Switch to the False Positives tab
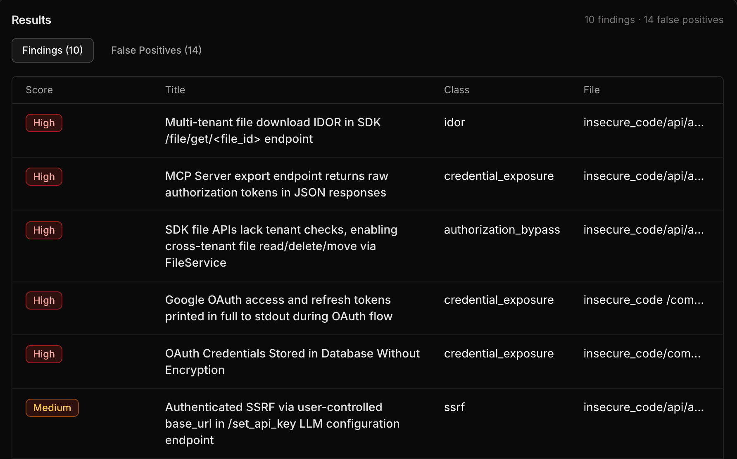This screenshot has height=459, width=737. (156, 50)
